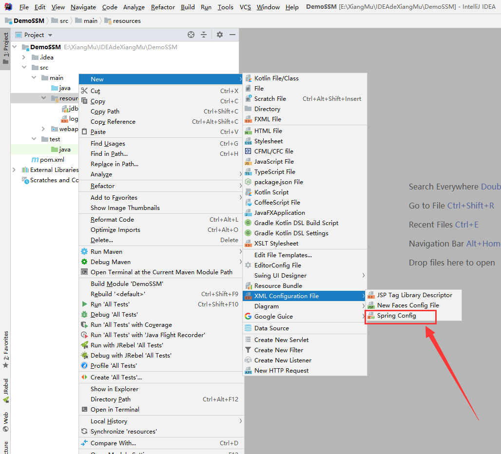Select Reformat Code in context menu
The image size is (501, 454).
click(160, 219)
